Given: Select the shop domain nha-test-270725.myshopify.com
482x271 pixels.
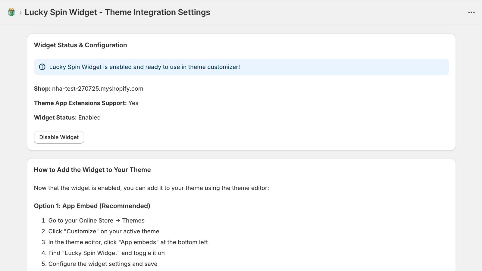Looking at the screenshot, I should pos(98,89).
